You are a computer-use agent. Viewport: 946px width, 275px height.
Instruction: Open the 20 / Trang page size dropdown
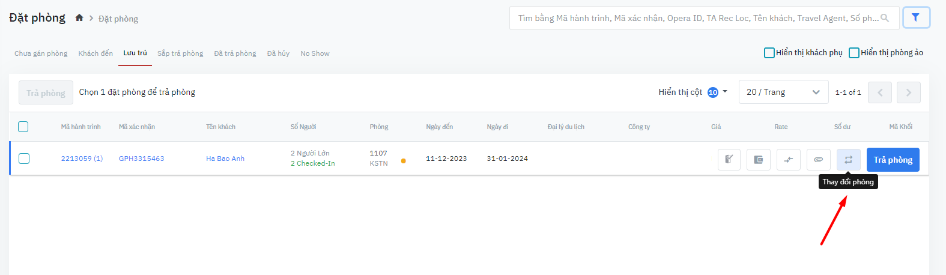coord(783,92)
